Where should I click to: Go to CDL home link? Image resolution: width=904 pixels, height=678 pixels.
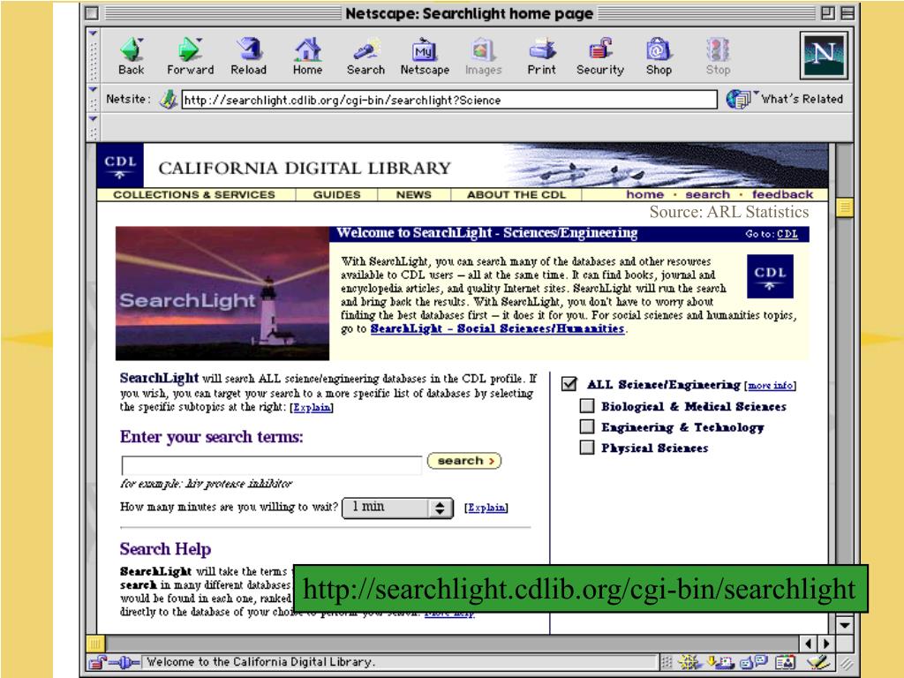pos(644,195)
